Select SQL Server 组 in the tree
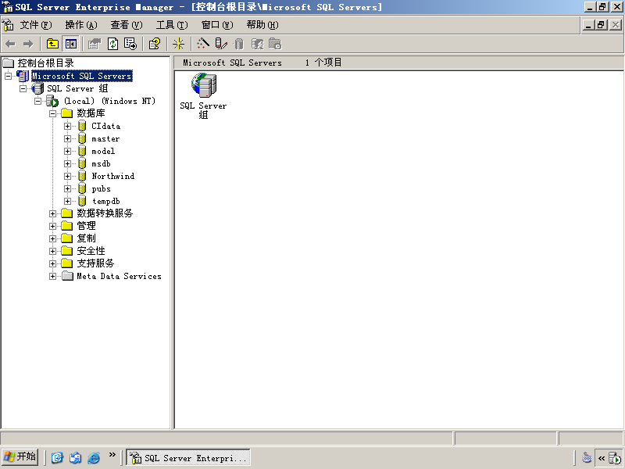 (x=77, y=88)
